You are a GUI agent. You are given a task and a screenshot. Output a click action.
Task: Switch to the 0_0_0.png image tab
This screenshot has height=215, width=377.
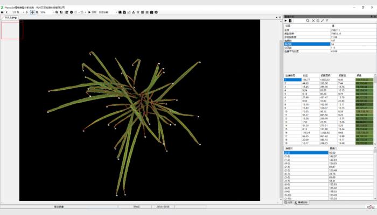(10, 17)
